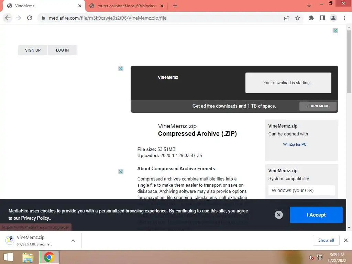Share this page icon in address bar
The height and width of the screenshot is (264, 352).
tap(287, 18)
